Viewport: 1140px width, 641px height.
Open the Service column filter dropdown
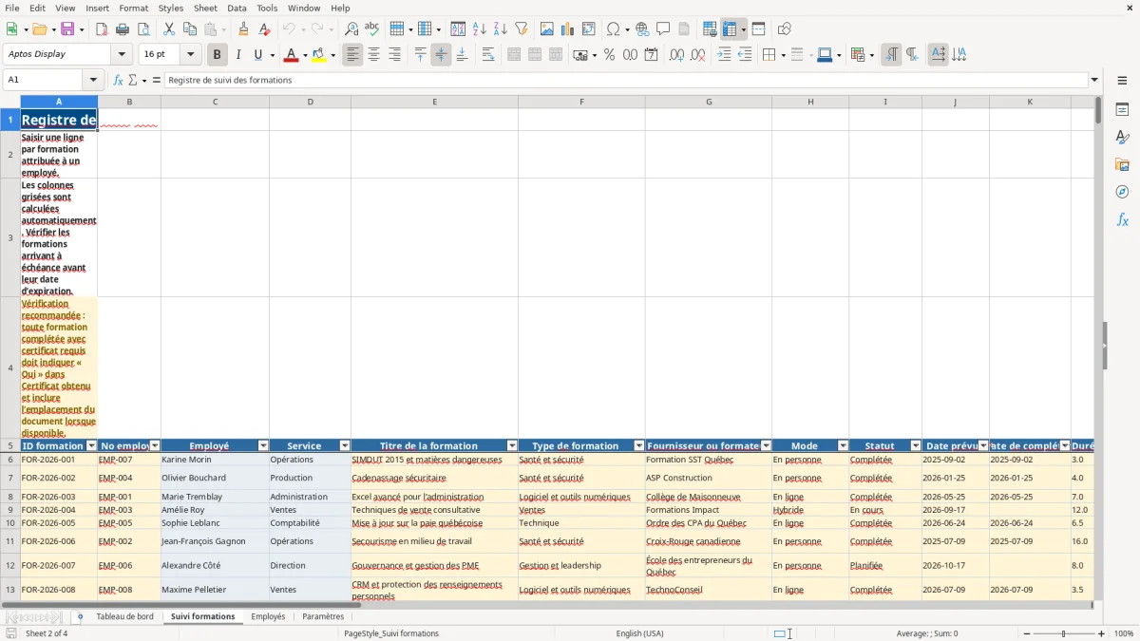pyautogui.click(x=345, y=445)
